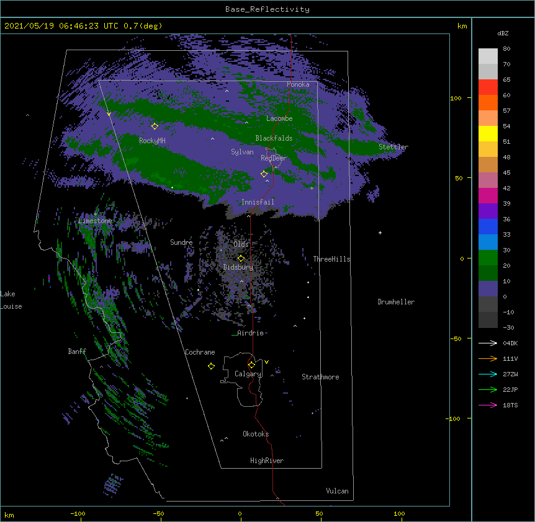Click the yellow V marker east of Calgary
The width and height of the screenshot is (535, 522).
[x=266, y=362]
